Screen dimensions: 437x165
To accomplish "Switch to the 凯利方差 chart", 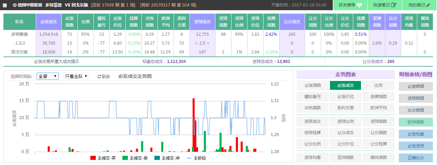I will click(x=345, y=108).
